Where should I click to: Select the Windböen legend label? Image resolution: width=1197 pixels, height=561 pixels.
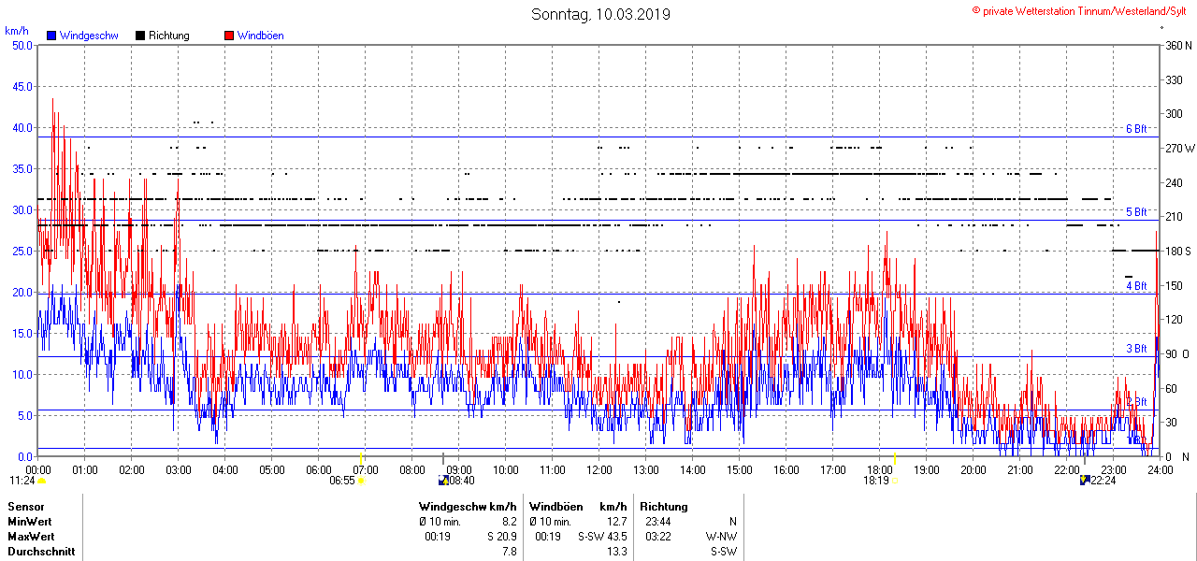(x=260, y=36)
